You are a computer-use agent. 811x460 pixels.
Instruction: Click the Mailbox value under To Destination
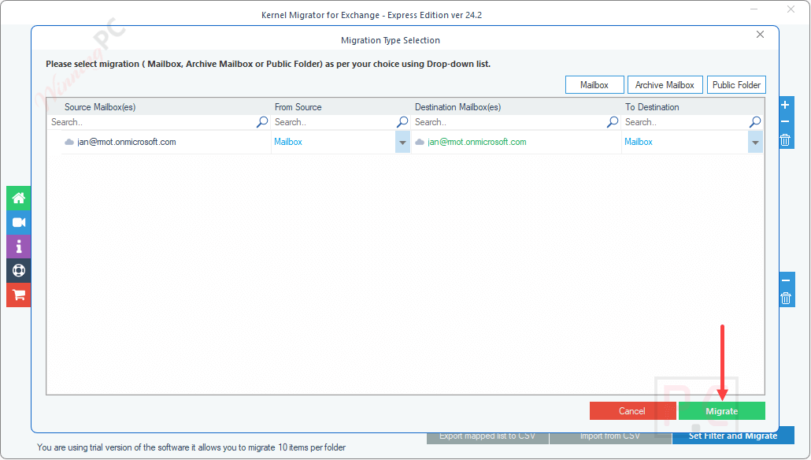point(639,142)
